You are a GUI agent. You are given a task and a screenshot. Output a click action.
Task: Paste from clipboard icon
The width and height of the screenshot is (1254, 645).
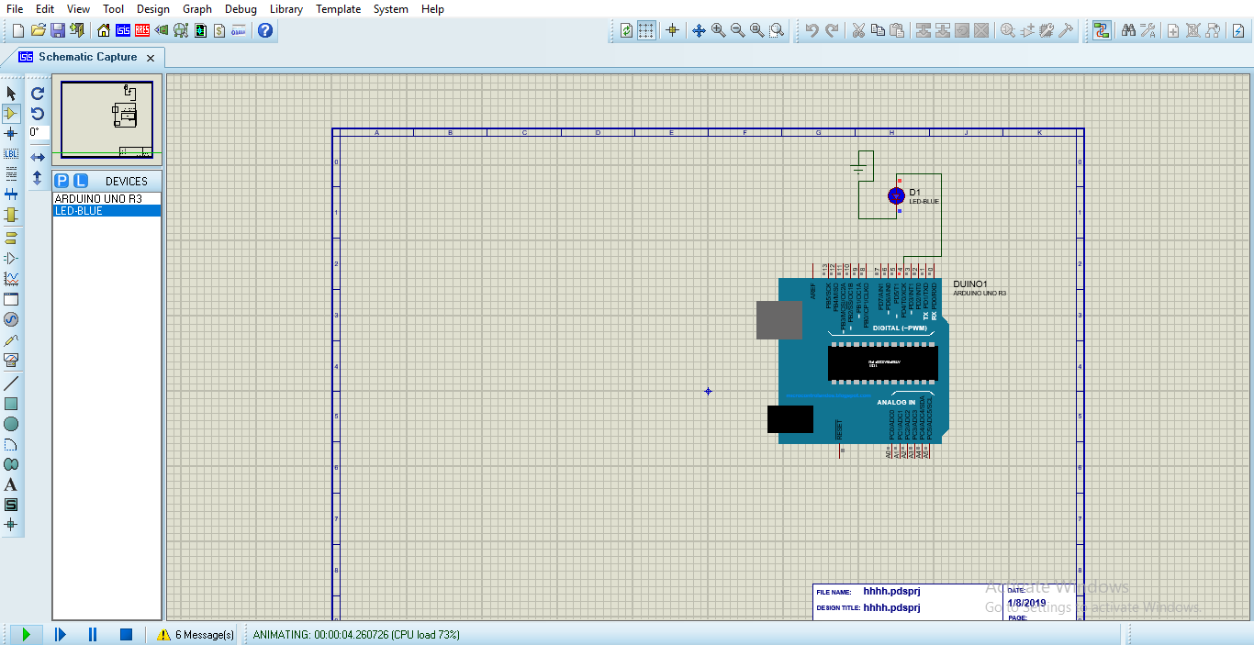coord(897,30)
